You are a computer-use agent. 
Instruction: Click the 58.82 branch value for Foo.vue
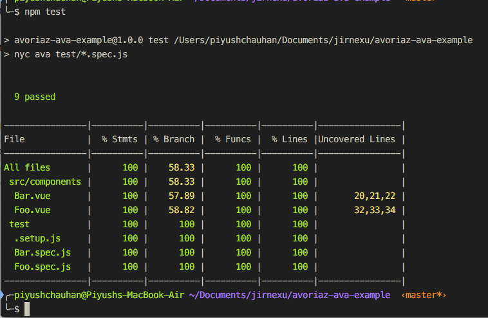click(x=182, y=210)
